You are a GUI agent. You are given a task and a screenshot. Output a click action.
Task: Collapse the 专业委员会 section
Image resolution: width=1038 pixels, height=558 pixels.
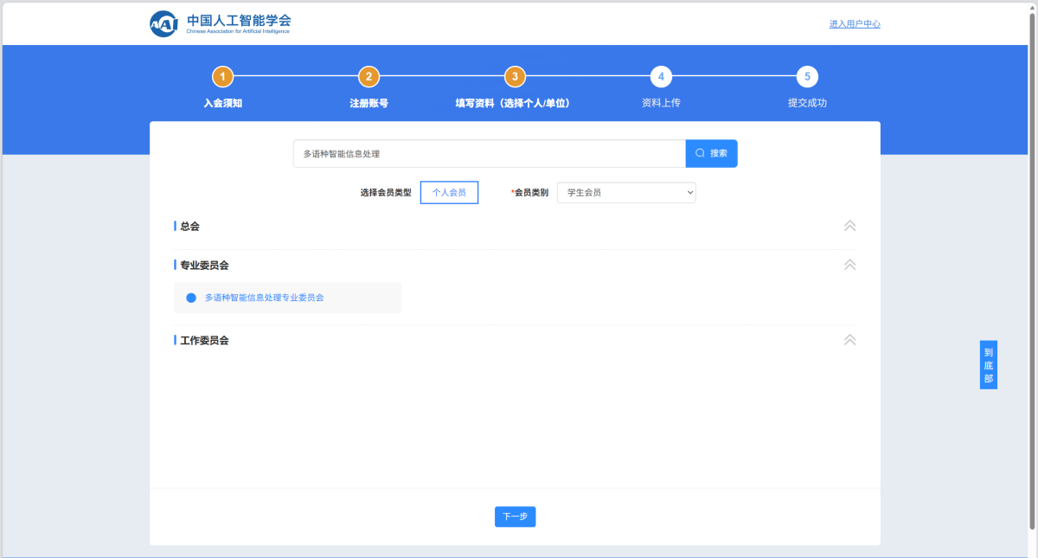coord(849,265)
